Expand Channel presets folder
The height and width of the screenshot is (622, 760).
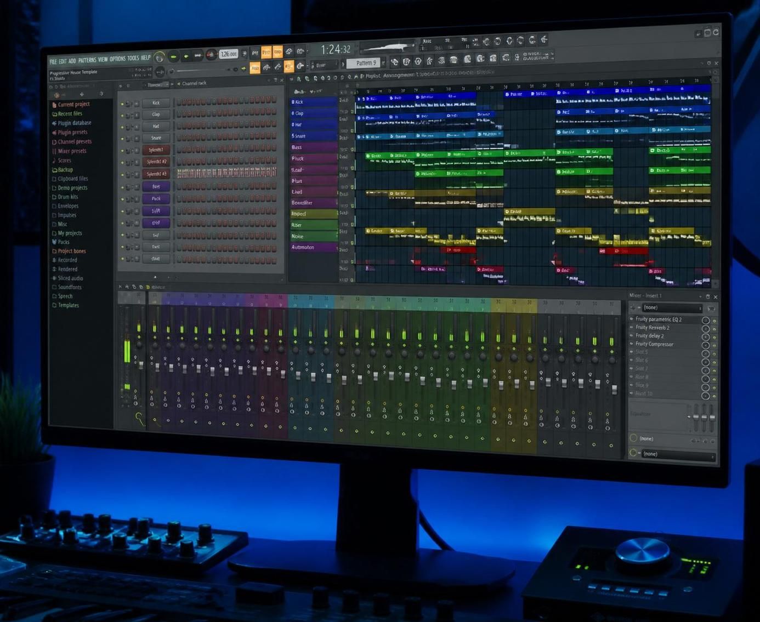point(75,141)
